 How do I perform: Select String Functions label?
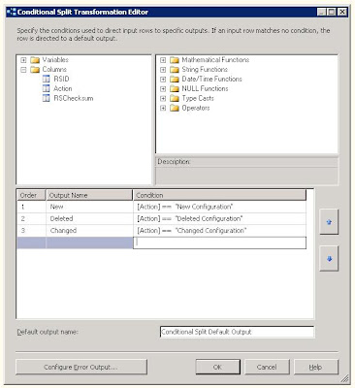tap(205, 70)
